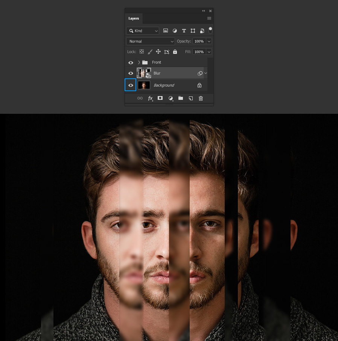Open the Normal blend mode dropdown

click(150, 41)
